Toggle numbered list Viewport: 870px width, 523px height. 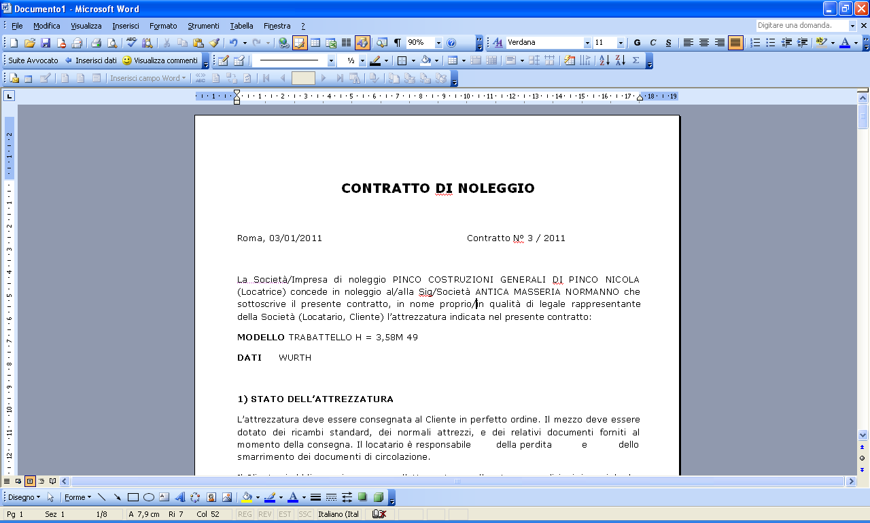(x=755, y=43)
